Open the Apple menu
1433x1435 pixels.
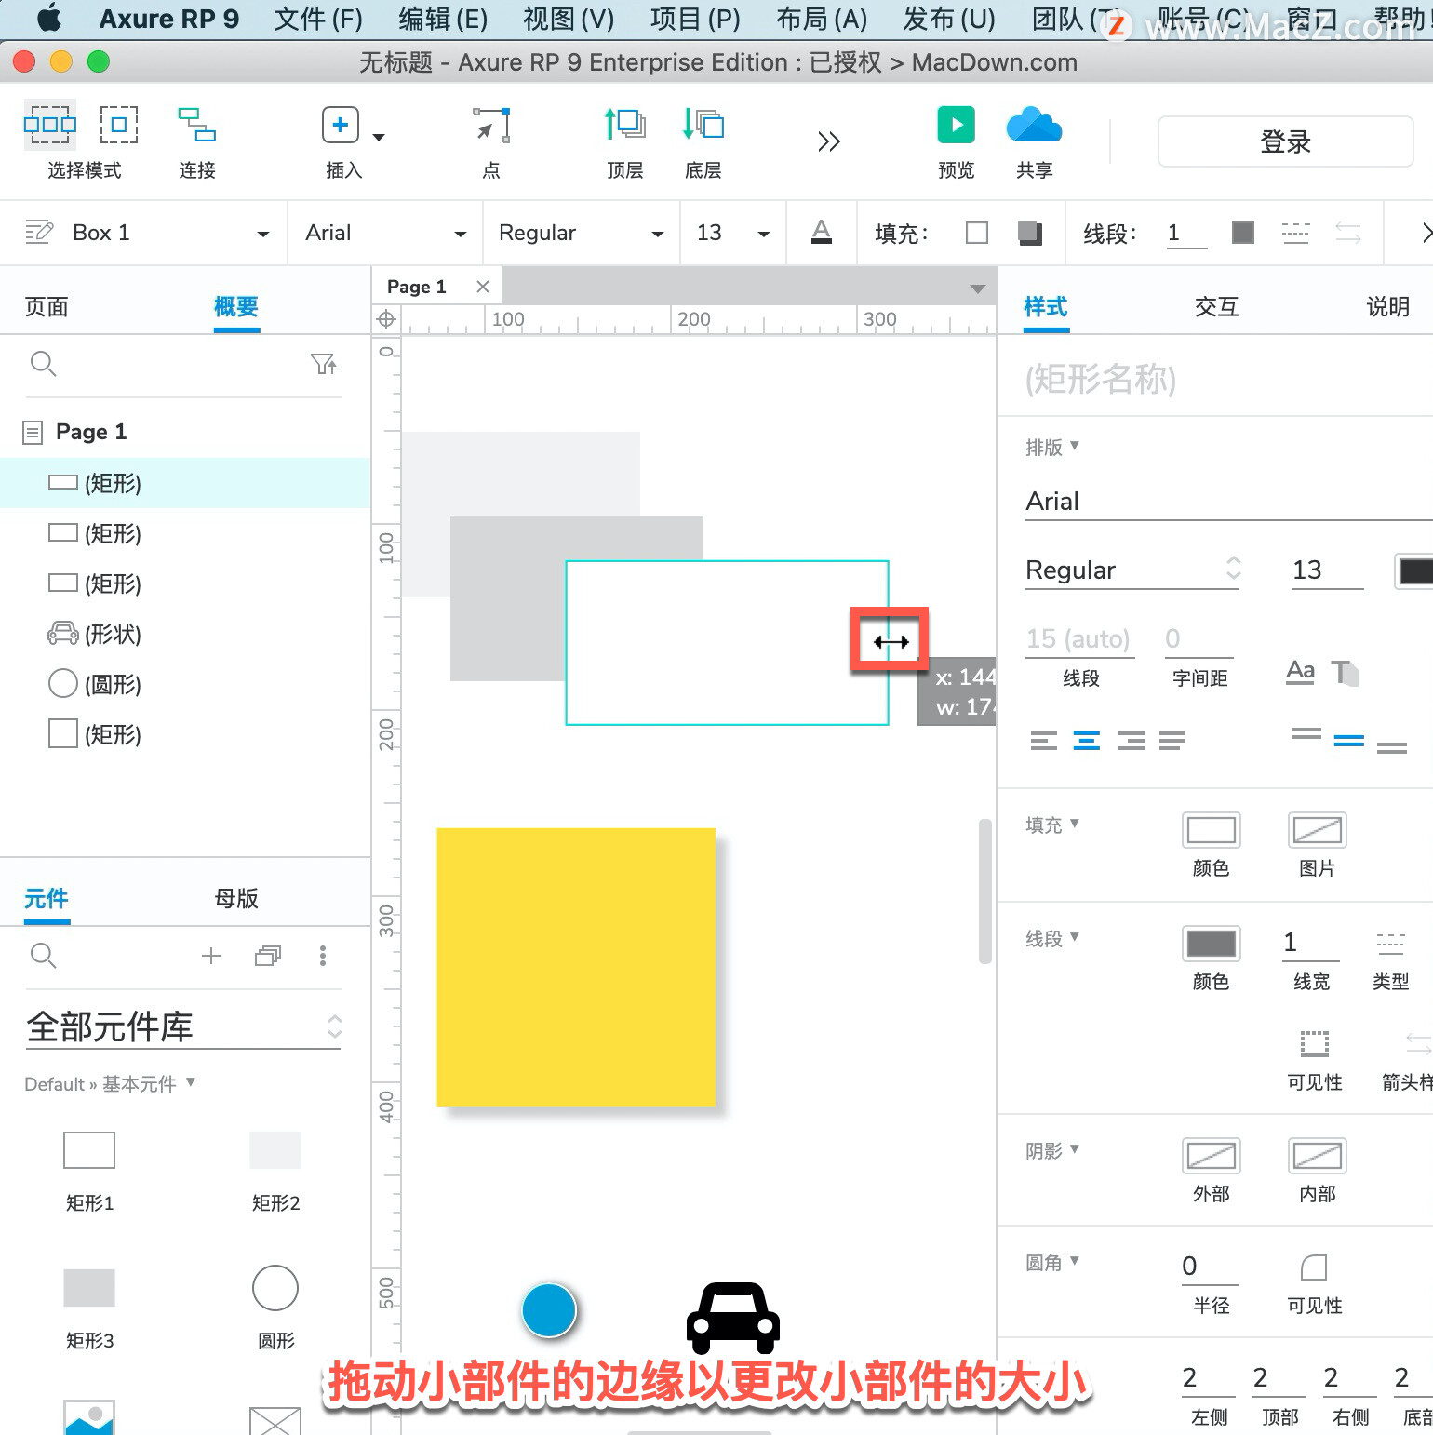pos(49,18)
